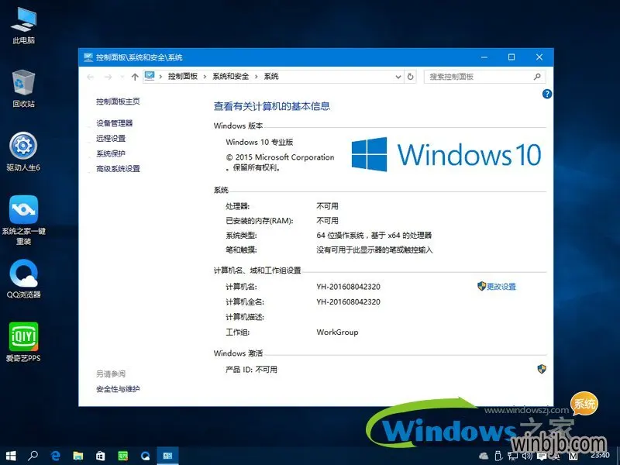Click the refresh button beside the address bar

[x=412, y=77]
